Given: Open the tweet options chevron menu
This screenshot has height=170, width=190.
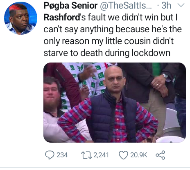Looking at the screenshot, I should (x=181, y=5).
